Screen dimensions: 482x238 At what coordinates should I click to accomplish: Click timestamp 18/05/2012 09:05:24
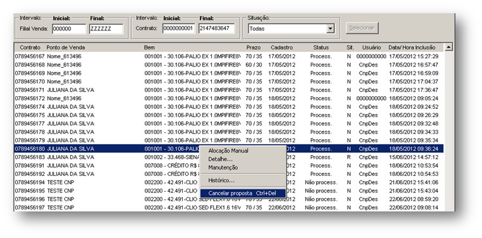pos(414,99)
